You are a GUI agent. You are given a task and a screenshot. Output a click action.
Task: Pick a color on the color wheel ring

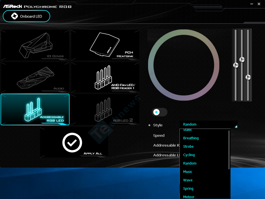(x=184, y=32)
